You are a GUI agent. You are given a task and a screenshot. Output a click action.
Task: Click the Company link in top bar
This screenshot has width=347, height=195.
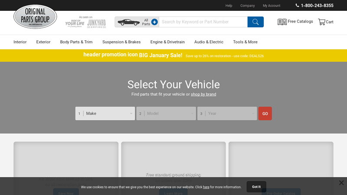247,6
